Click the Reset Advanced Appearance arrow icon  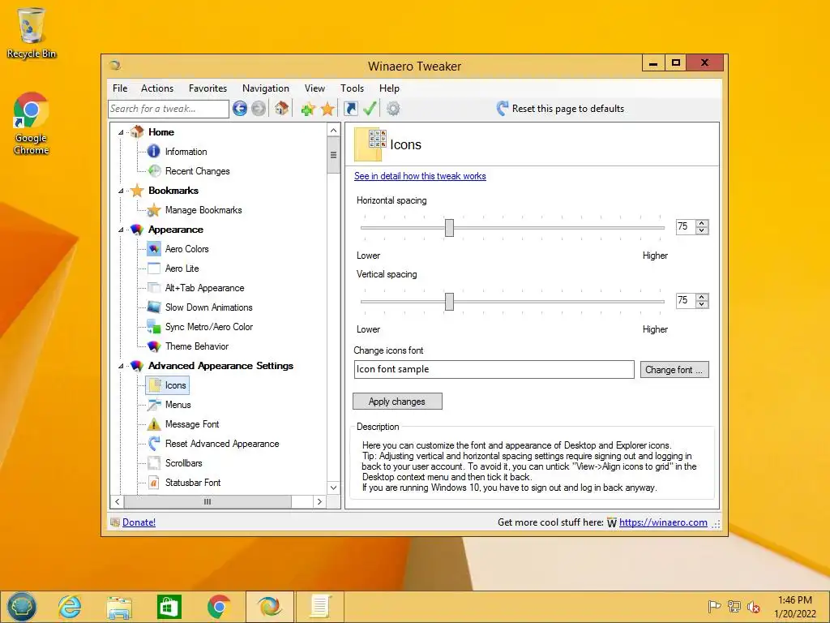pyautogui.click(x=154, y=444)
